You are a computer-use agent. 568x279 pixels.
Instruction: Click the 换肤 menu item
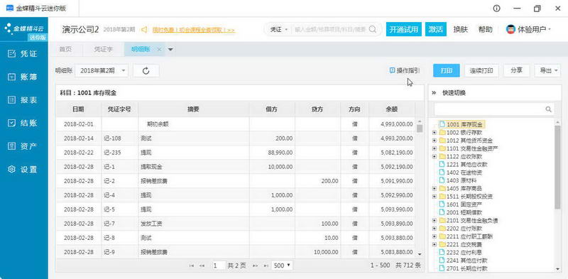click(460, 30)
